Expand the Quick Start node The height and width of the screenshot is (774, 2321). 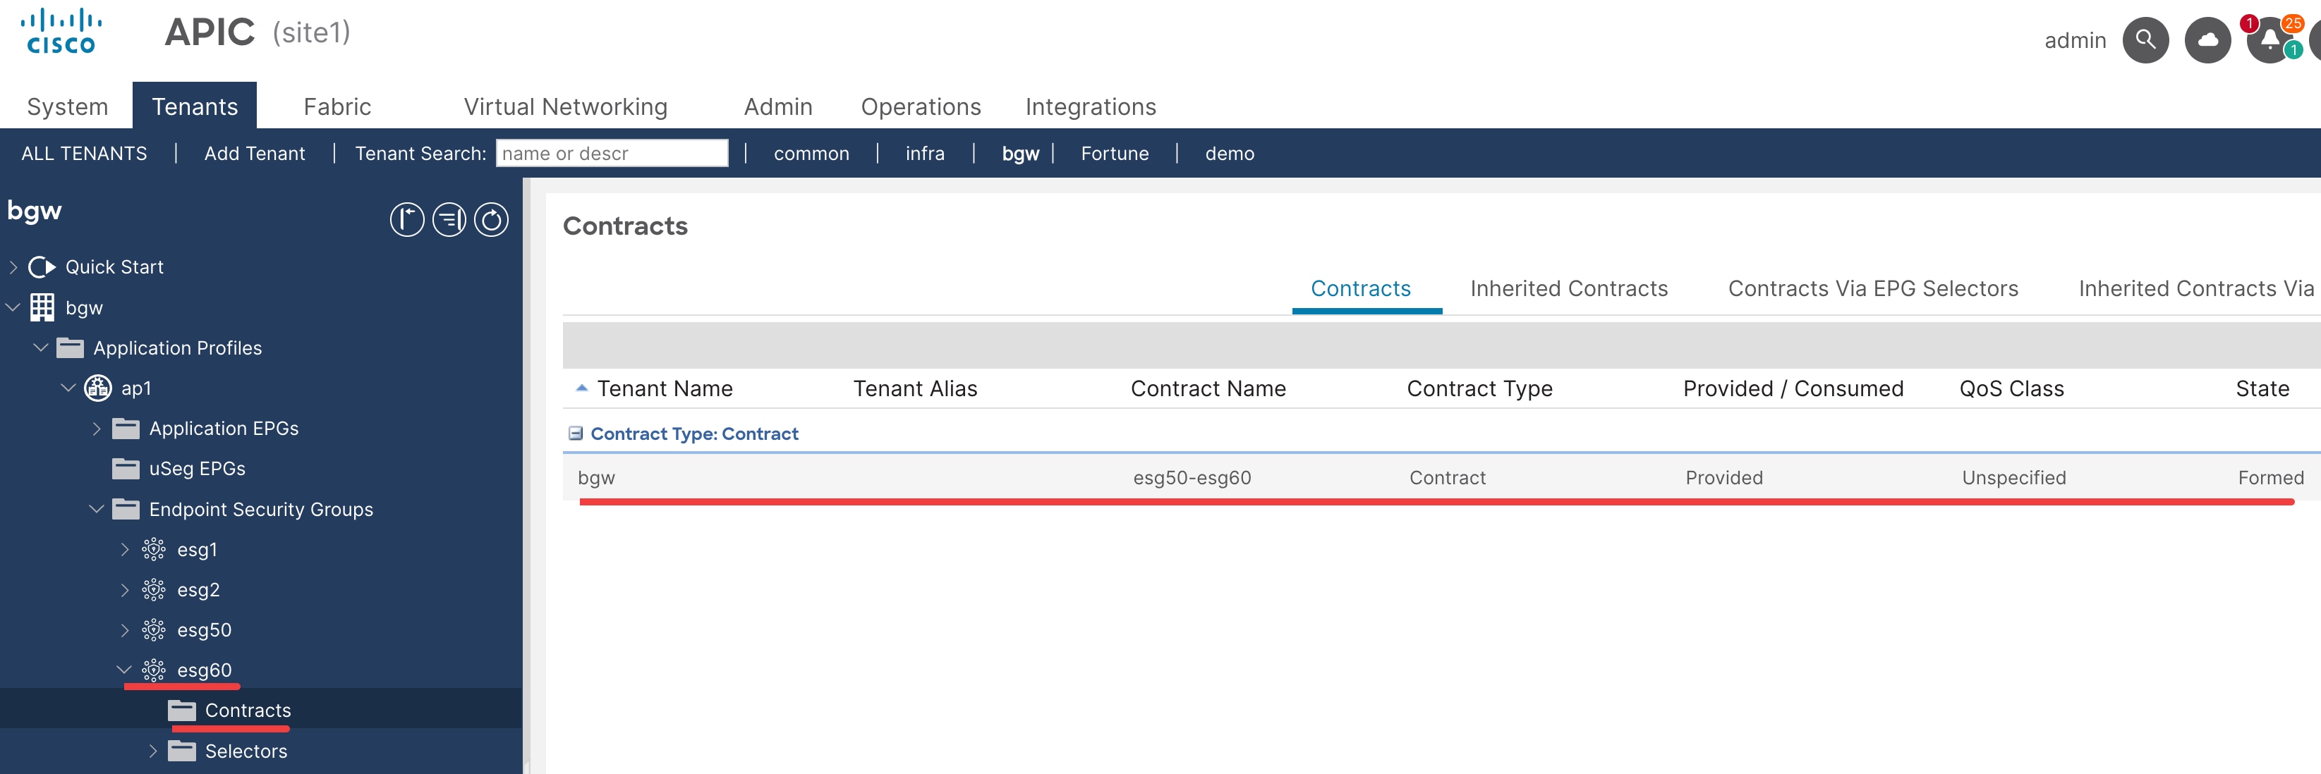[13, 267]
